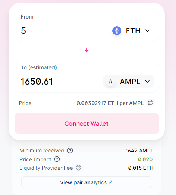Open the ETH token selector
Screen dimensions: 176x195
point(132,31)
